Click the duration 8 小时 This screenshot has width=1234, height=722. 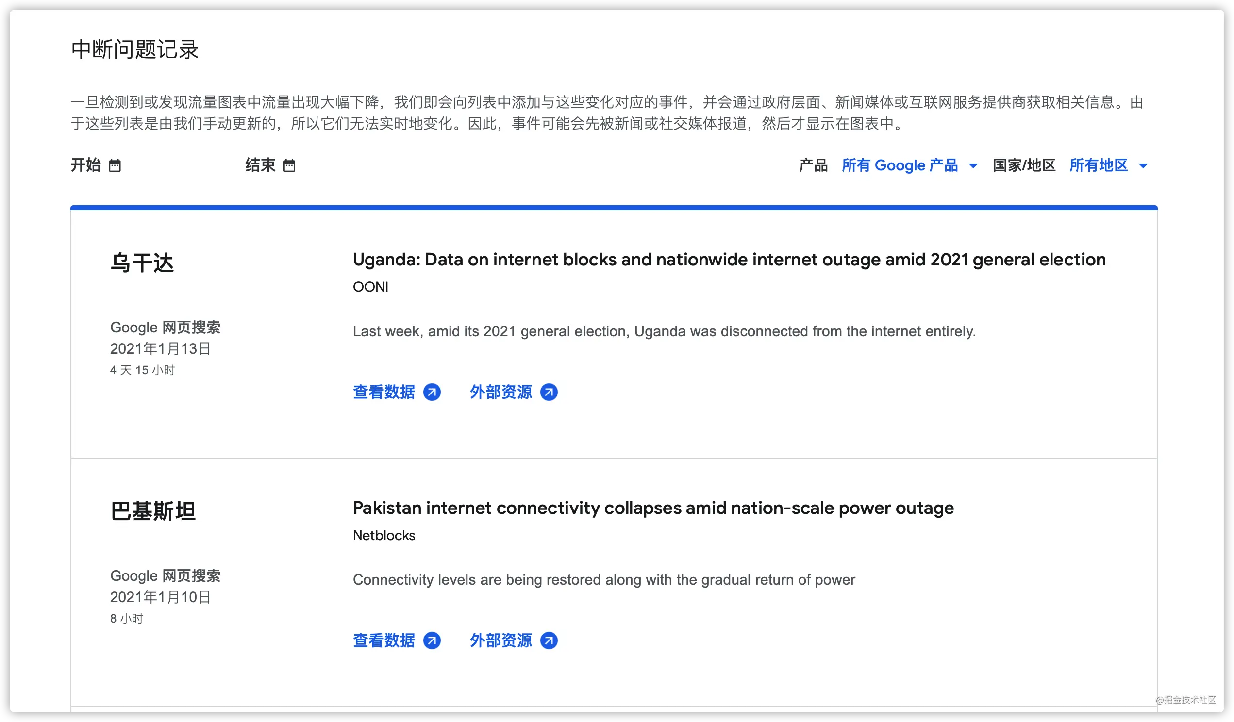pyautogui.click(x=127, y=619)
